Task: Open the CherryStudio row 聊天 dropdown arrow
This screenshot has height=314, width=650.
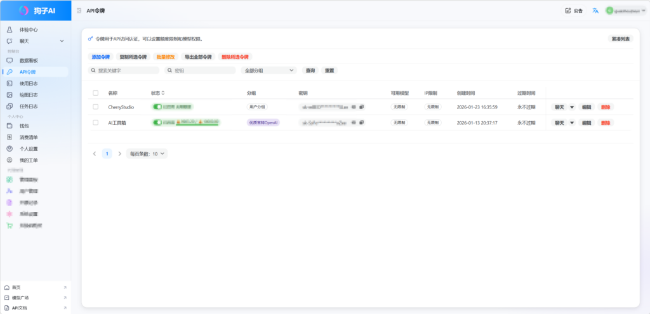Action: [572, 107]
